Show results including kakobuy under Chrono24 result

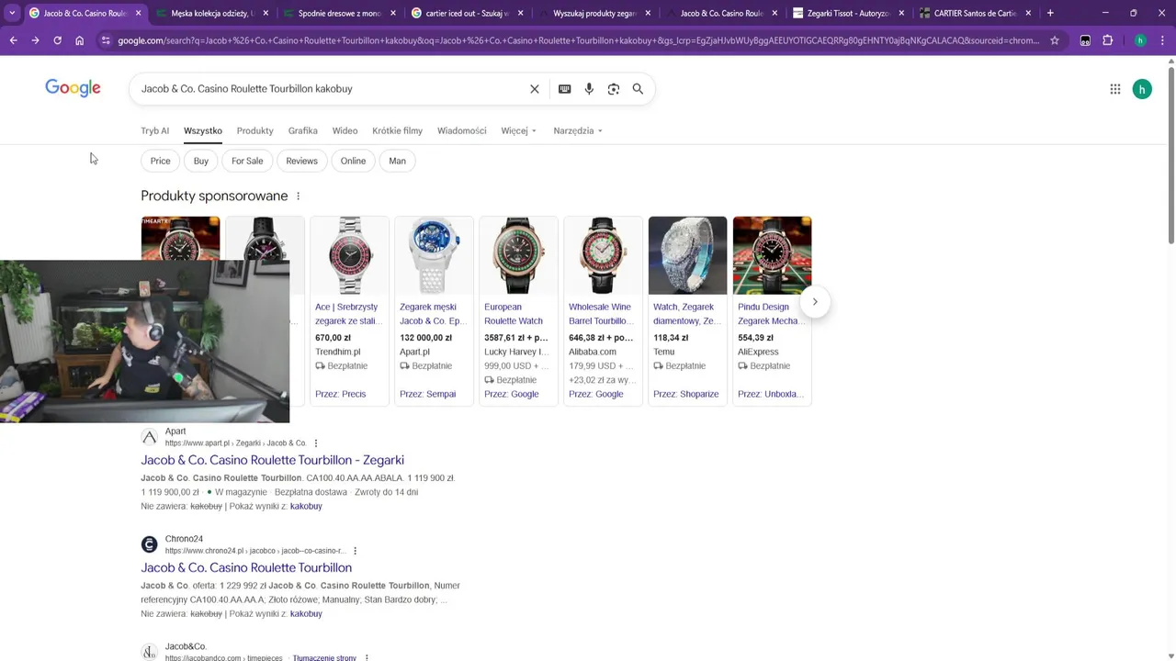click(306, 613)
